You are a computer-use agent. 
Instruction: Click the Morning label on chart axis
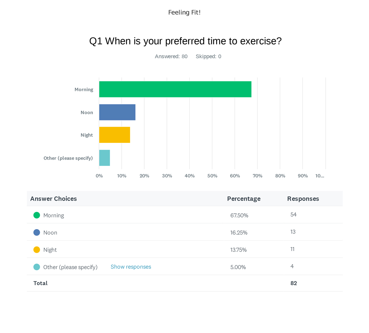click(84, 89)
